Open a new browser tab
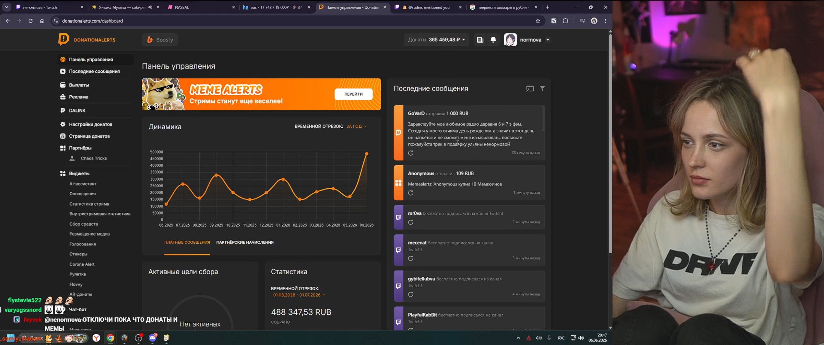The image size is (824, 345). 547,7
